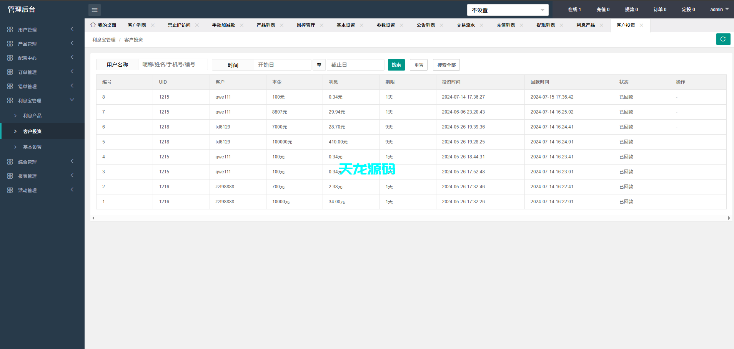Click the home icon on 我的桌面 tab
Image resolution: width=734 pixels, height=349 pixels.
pos(93,25)
